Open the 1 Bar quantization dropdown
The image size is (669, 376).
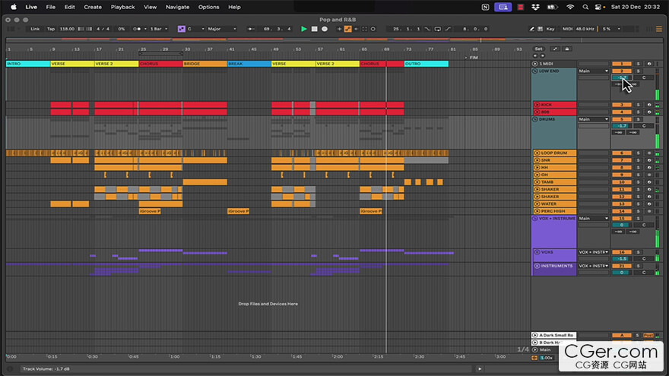coord(159,29)
